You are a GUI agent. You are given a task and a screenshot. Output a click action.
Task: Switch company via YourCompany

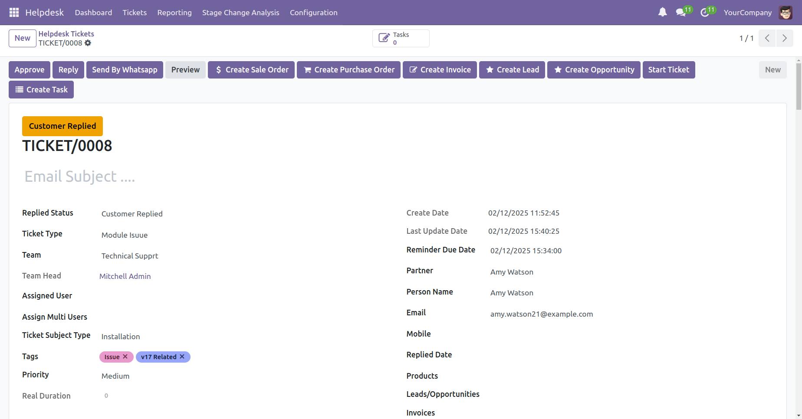click(x=748, y=13)
